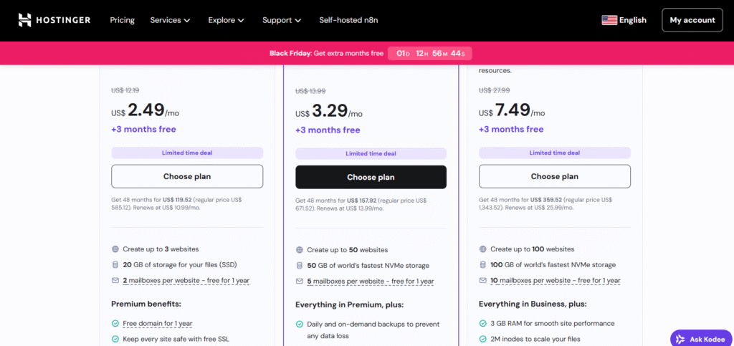
Task: Expand the Support menu
Action: coord(281,20)
